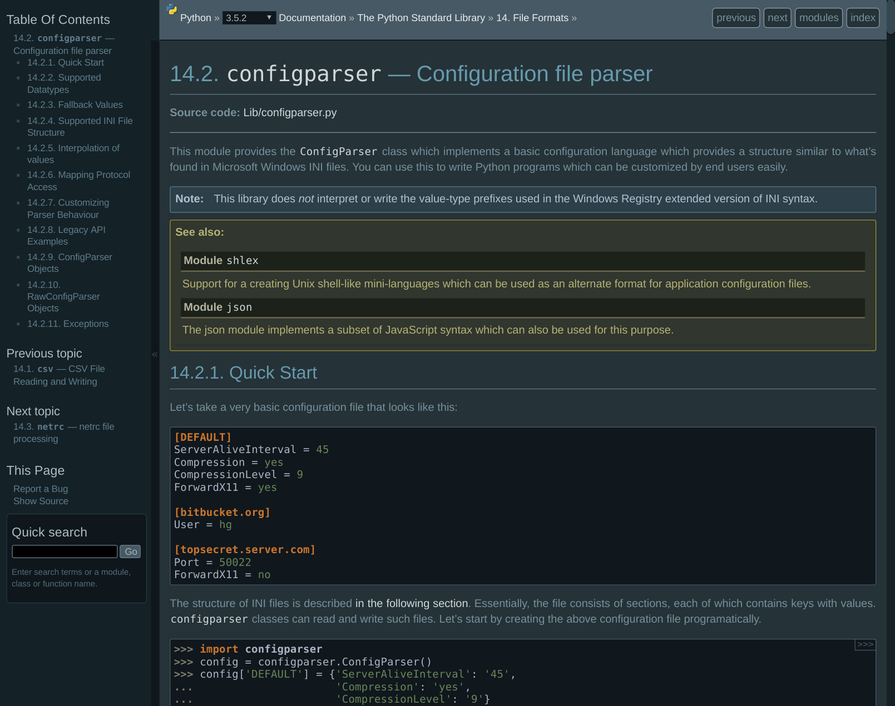Image resolution: width=895 pixels, height=706 pixels.
Task: Open the Lib/configparser.py source link
Action: pos(290,112)
